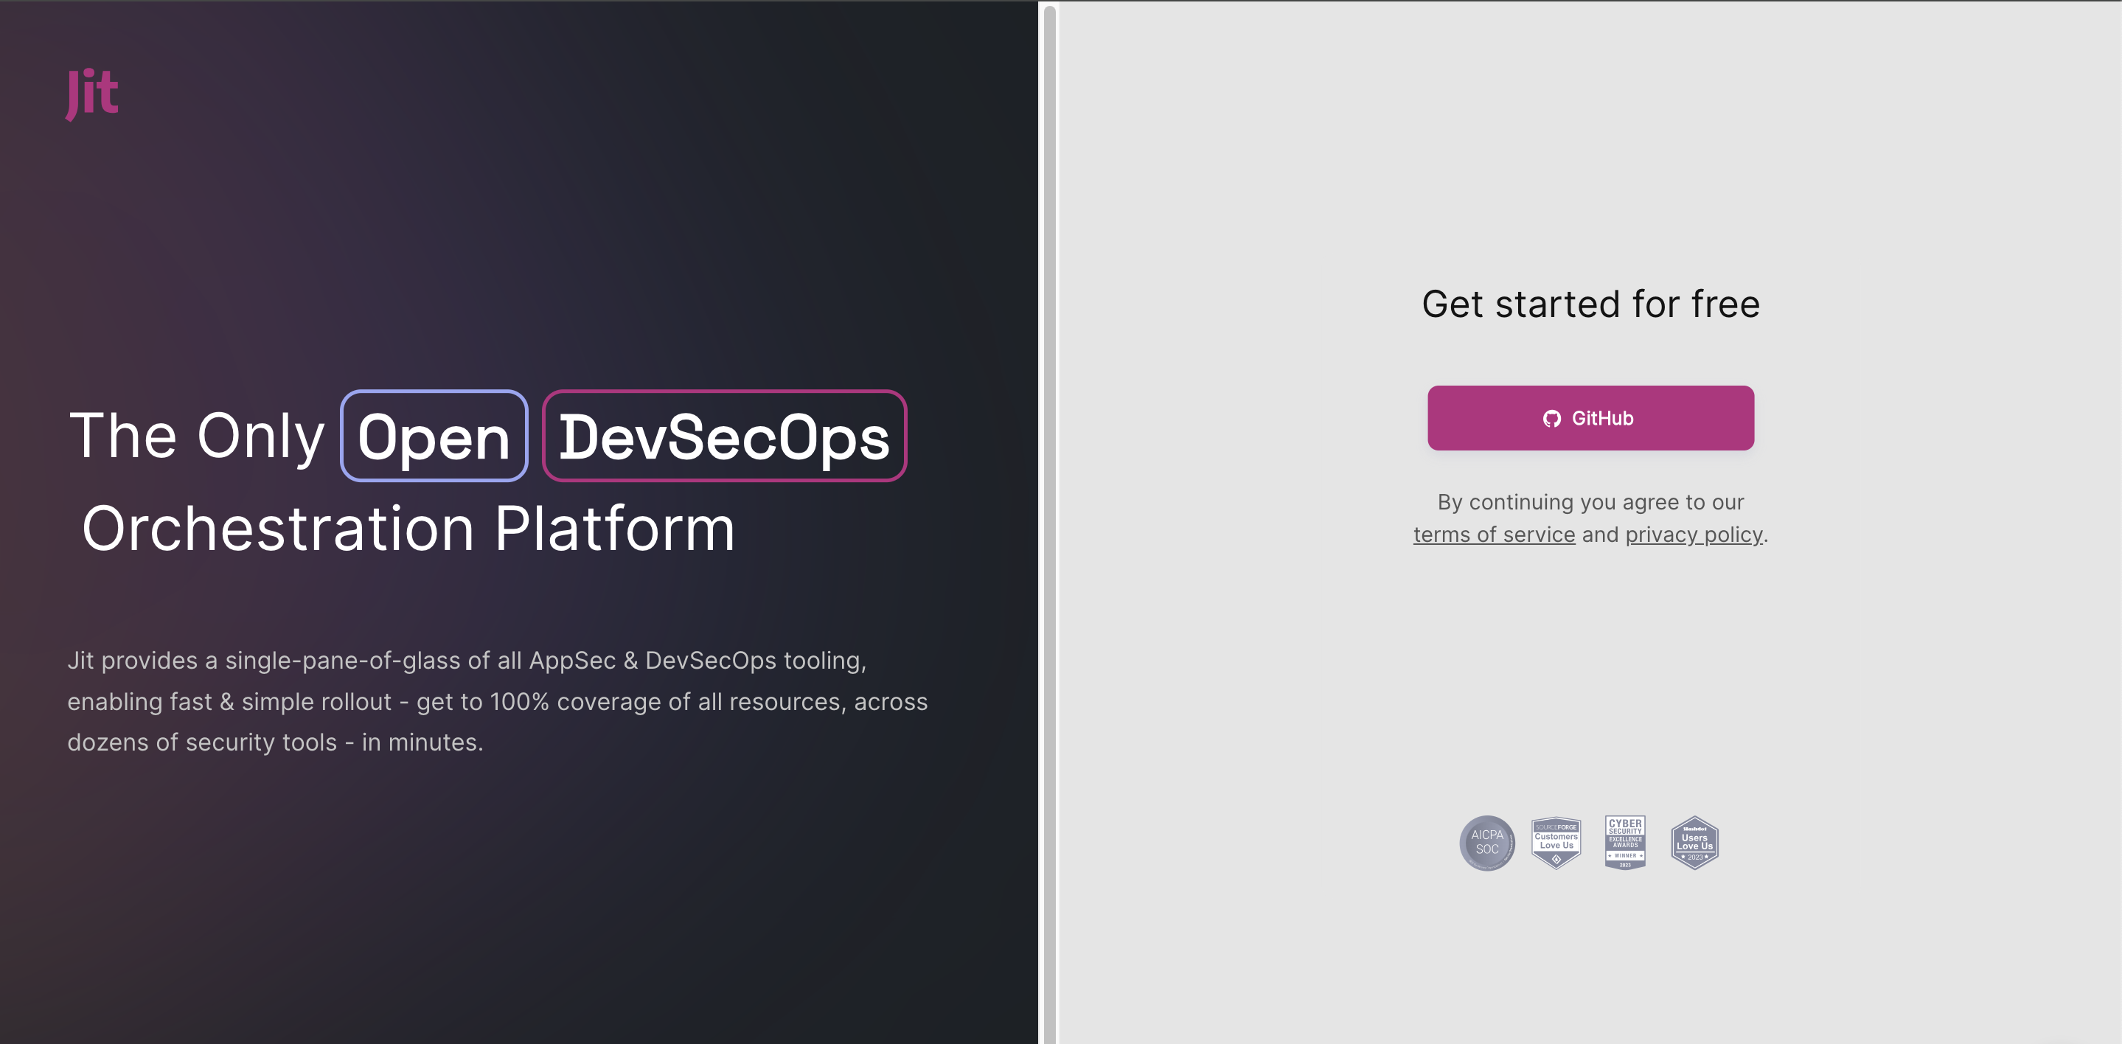2122x1044 pixels.
Task: Click the "Get started for free" heading
Action: (1590, 304)
